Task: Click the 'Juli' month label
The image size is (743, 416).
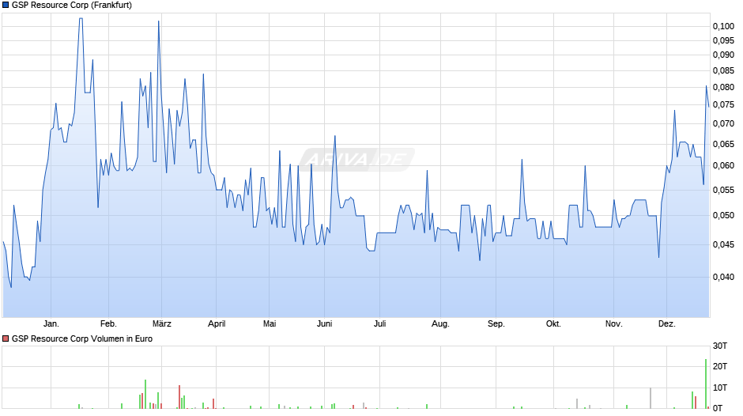Action: point(380,324)
